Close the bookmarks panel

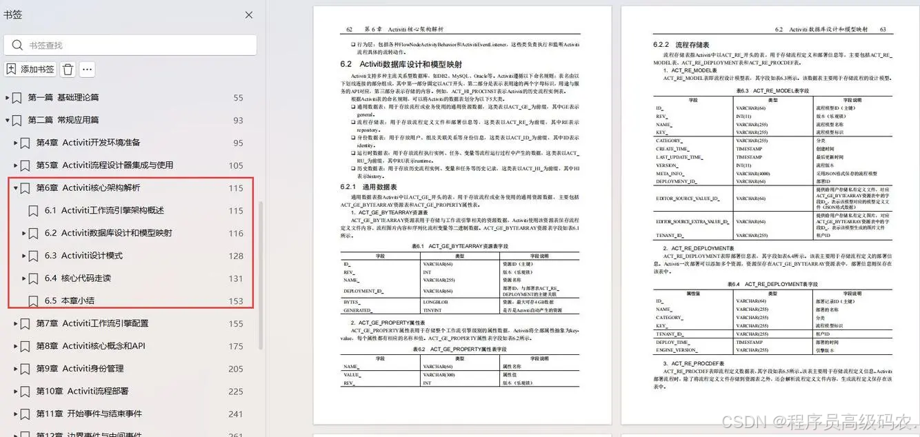point(249,15)
